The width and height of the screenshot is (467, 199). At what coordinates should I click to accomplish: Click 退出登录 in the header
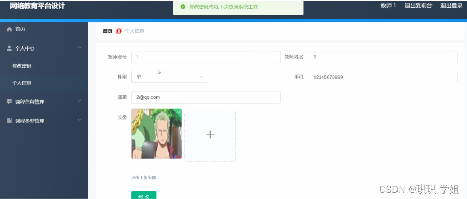(x=451, y=6)
